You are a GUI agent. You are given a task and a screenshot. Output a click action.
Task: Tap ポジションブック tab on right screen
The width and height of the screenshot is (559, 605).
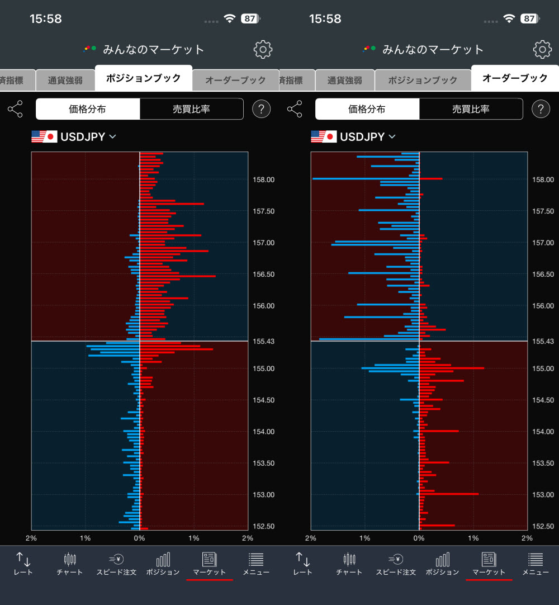(423, 80)
